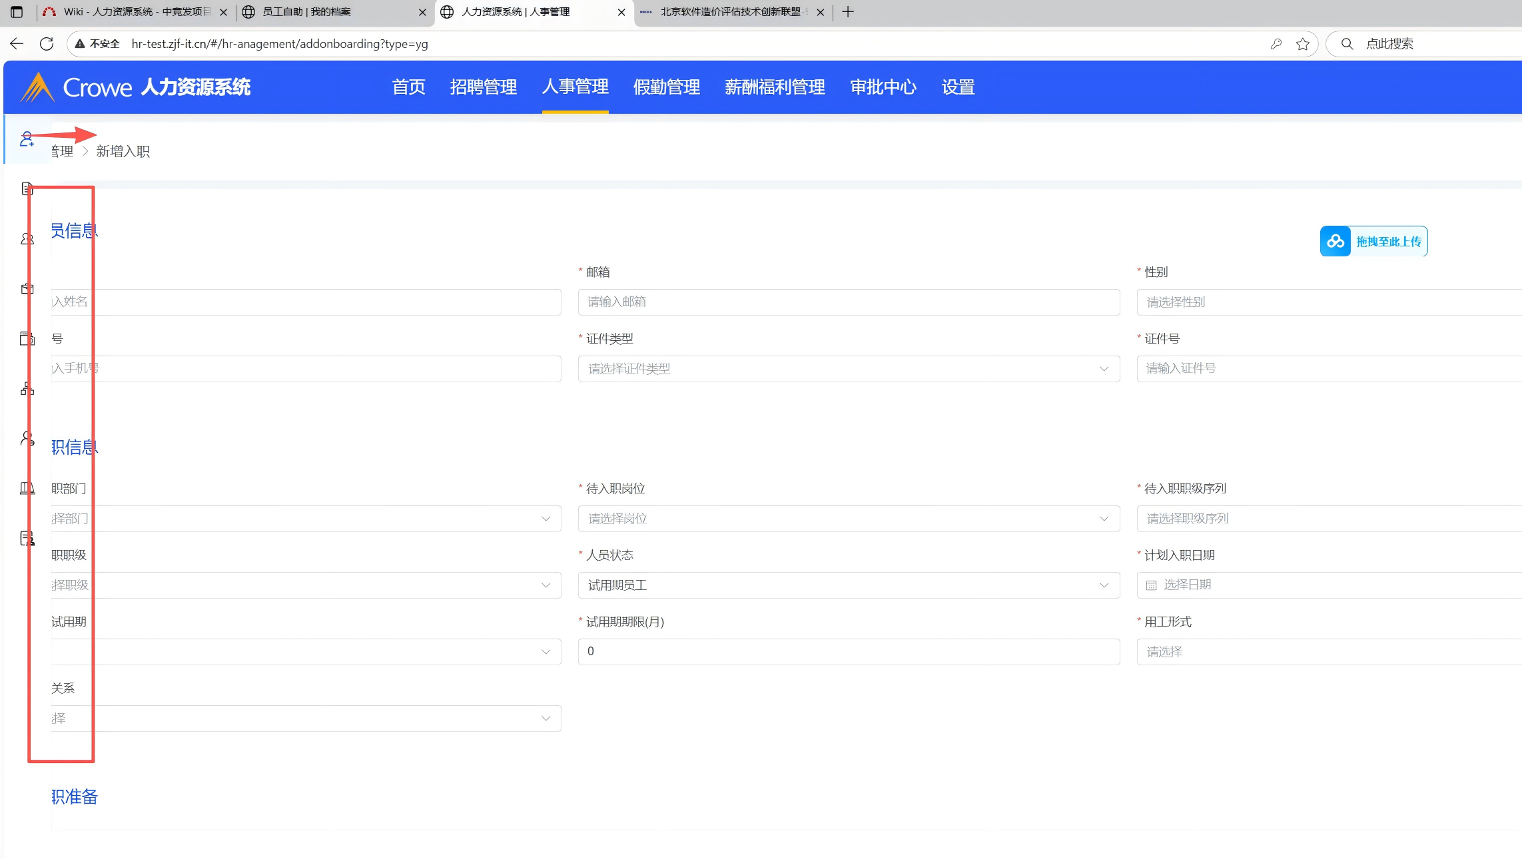The height and width of the screenshot is (859, 1522).
Task: Click the add-person onboarding sidebar icon
Action: pos(27,139)
